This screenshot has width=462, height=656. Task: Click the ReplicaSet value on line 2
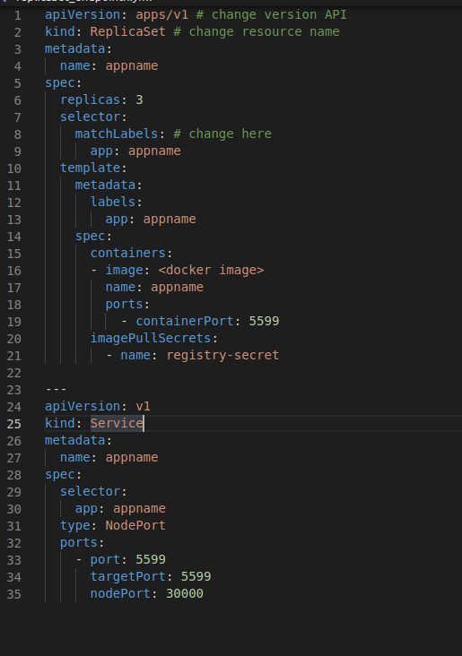(127, 31)
